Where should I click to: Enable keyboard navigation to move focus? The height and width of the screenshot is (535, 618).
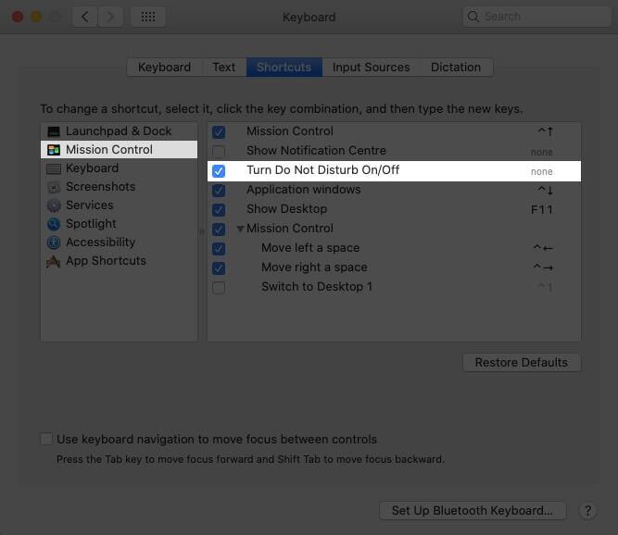tap(46, 440)
